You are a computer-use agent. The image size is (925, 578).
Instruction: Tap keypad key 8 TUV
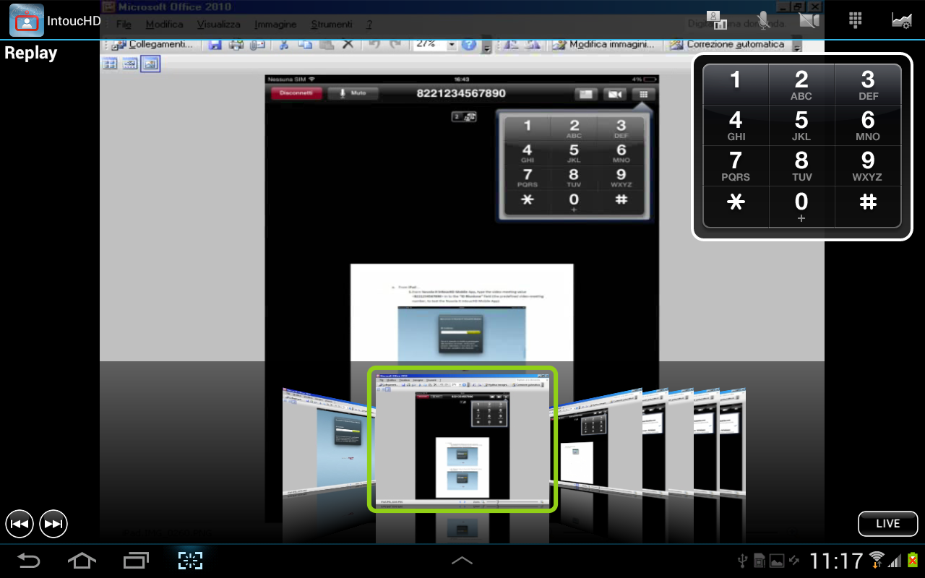(x=801, y=166)
